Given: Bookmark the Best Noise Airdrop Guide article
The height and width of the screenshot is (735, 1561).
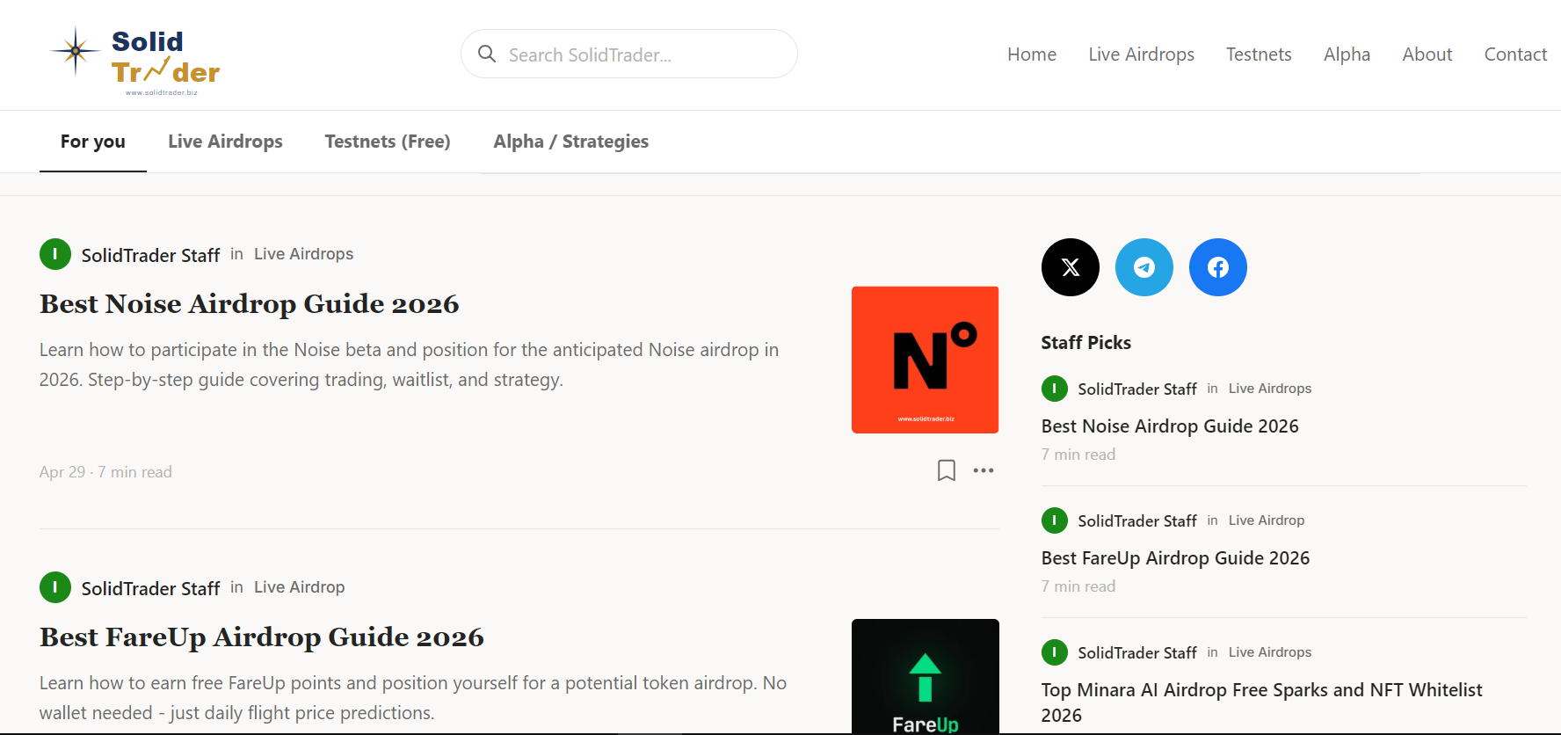Looking at the screenshot, I should (x=947, y=470).
